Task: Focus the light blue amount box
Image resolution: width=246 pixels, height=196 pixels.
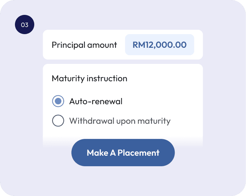Action: coord(159,45)
